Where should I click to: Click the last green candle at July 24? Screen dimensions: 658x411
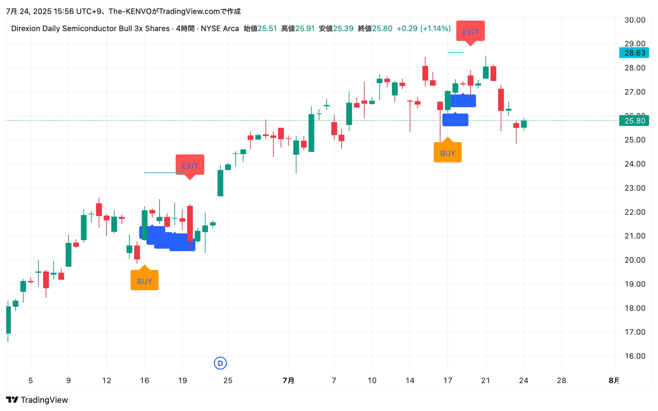coord(523,124)
